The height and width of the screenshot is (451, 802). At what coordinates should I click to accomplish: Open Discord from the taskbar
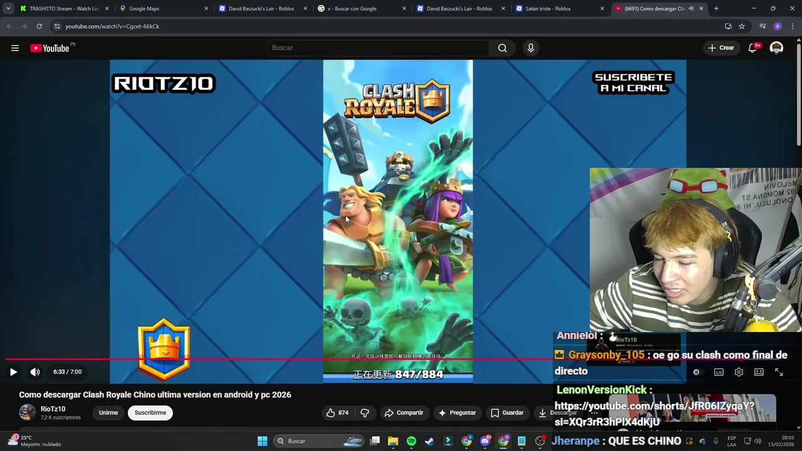(485, 441)
